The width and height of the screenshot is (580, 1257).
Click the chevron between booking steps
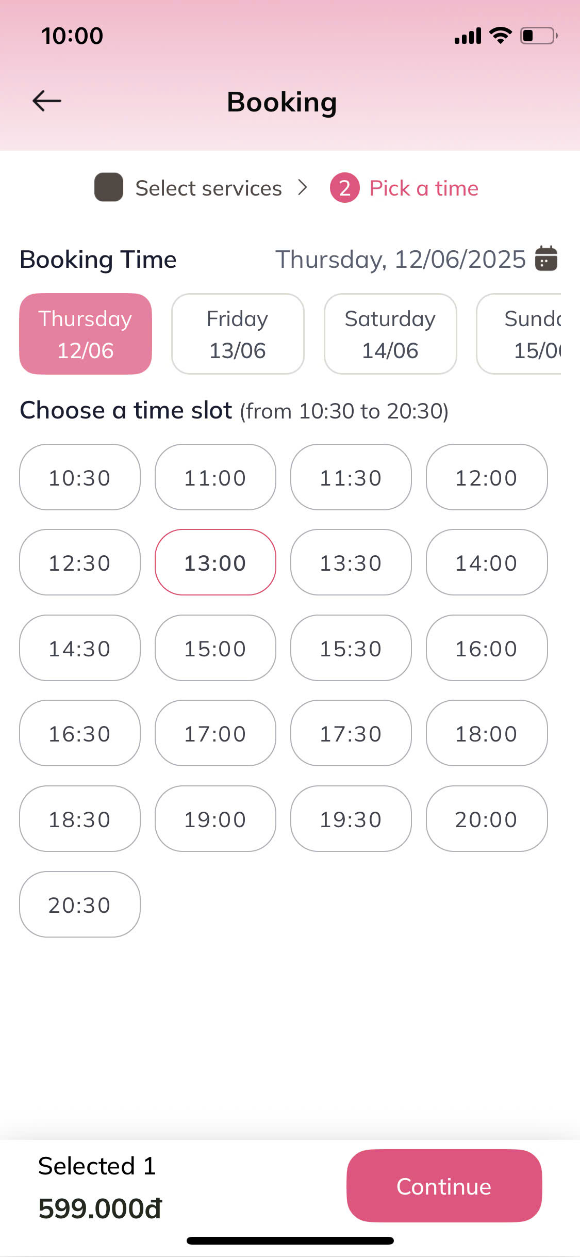point(303,187)
